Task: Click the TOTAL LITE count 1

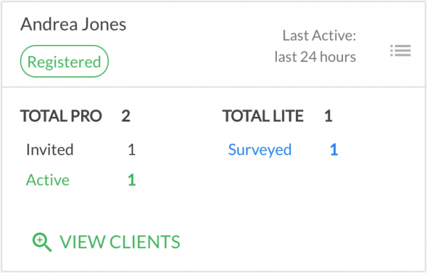Action: [328, 116]
